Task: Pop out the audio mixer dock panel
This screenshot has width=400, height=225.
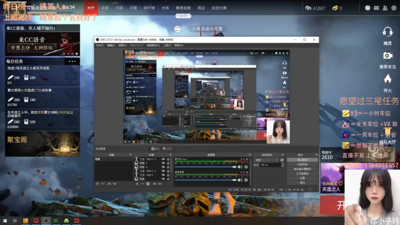Action: coord(249,154)
